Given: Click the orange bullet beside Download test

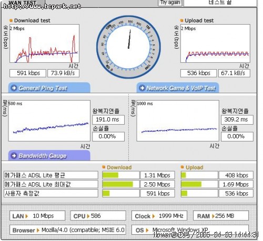Looking at the screenshot, I should tap(11, 20).
